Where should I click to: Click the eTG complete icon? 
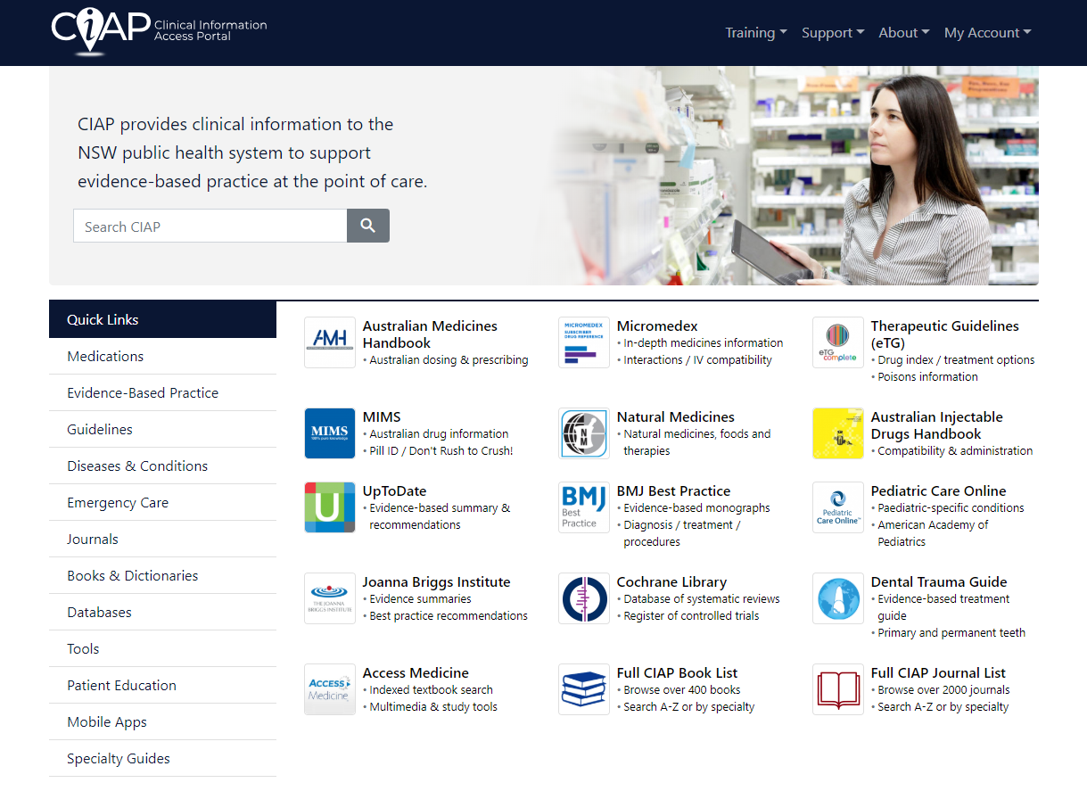coord(837,342)
